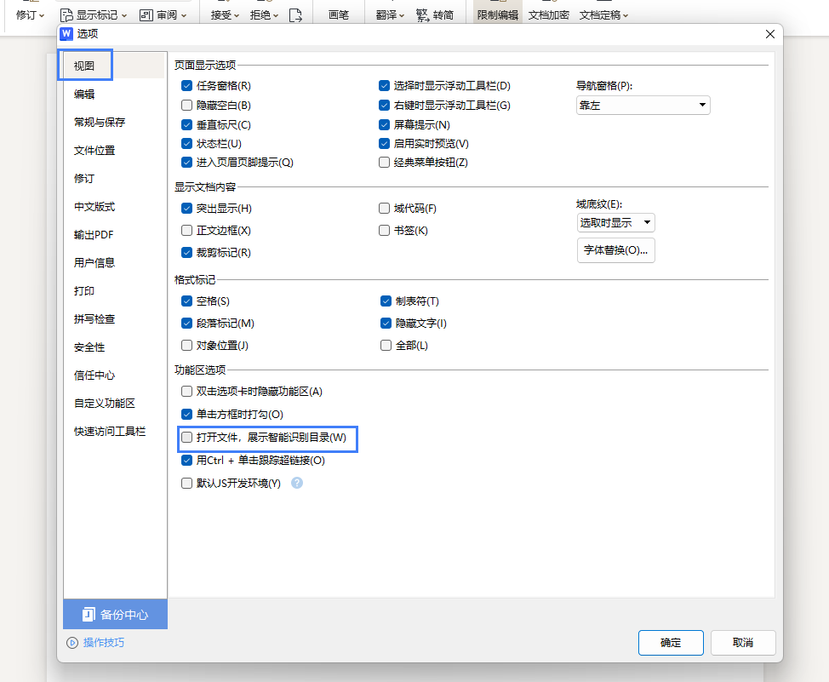Switch to the 编辑 options category
829x682 pixels.
pyautogui.click(x=84, y=95)
